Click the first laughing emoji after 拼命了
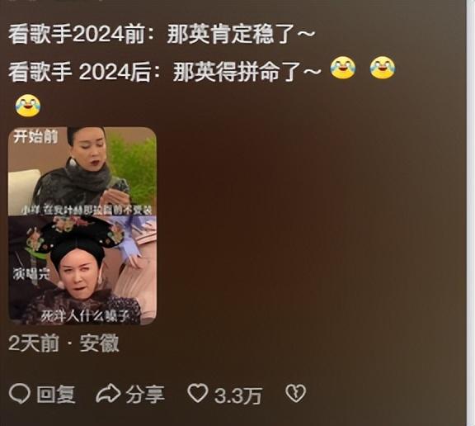Viewport: 475px width, 426px height. pos(342,68)
